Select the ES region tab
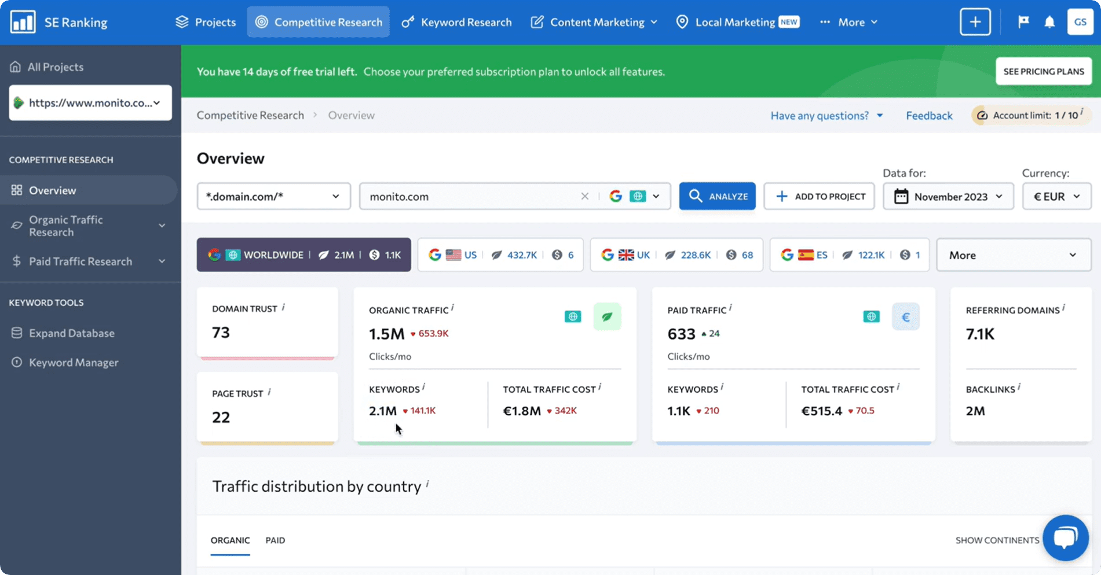The width and height of the screenshot is (1101, 575). pos(849,255)
